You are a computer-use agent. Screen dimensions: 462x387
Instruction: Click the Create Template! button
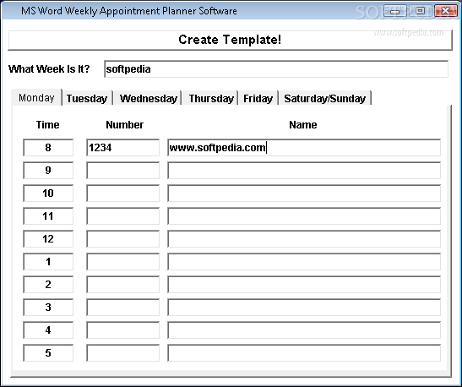pos(230,40)
